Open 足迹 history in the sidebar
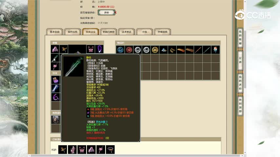280x157 pixels. pos(240,60)
